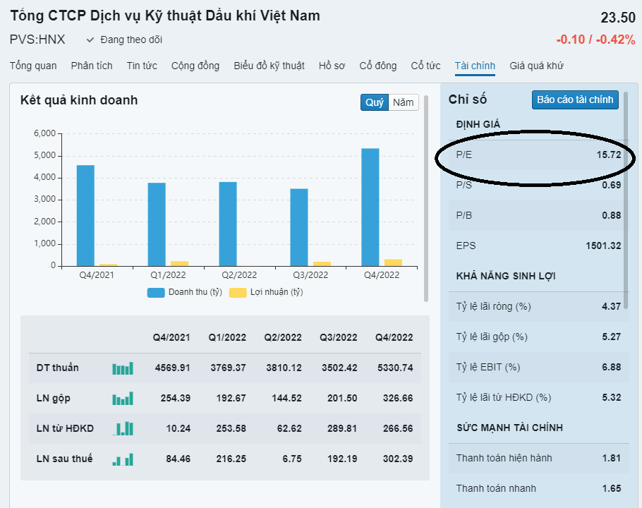This screenshot has width=642, height=508.
Task: Click the Q4/2021 revenue bar in chart
Action: [x=85, y=215]
